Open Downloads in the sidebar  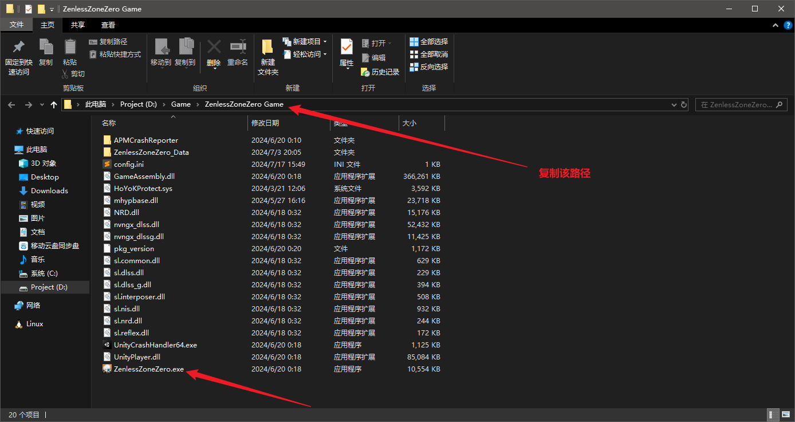pyautogui.click(x=49, y=190)
